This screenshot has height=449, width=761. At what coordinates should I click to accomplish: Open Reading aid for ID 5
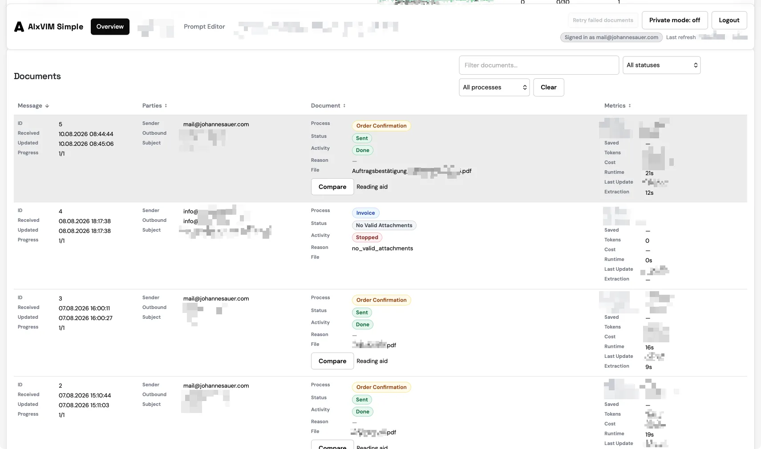click(372, 187)
